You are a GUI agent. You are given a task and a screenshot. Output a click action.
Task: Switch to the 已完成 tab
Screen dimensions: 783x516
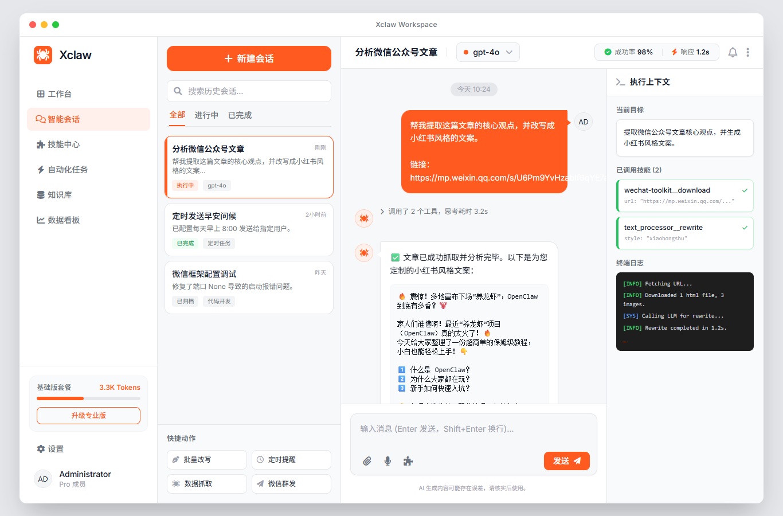tap(240, 115)
